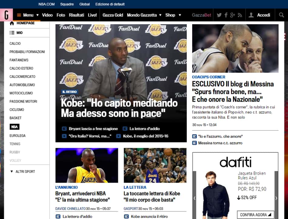288x219 pixels.
Task: Select EUROLEGA in the sidebar
Action: [x=18, y=136]
